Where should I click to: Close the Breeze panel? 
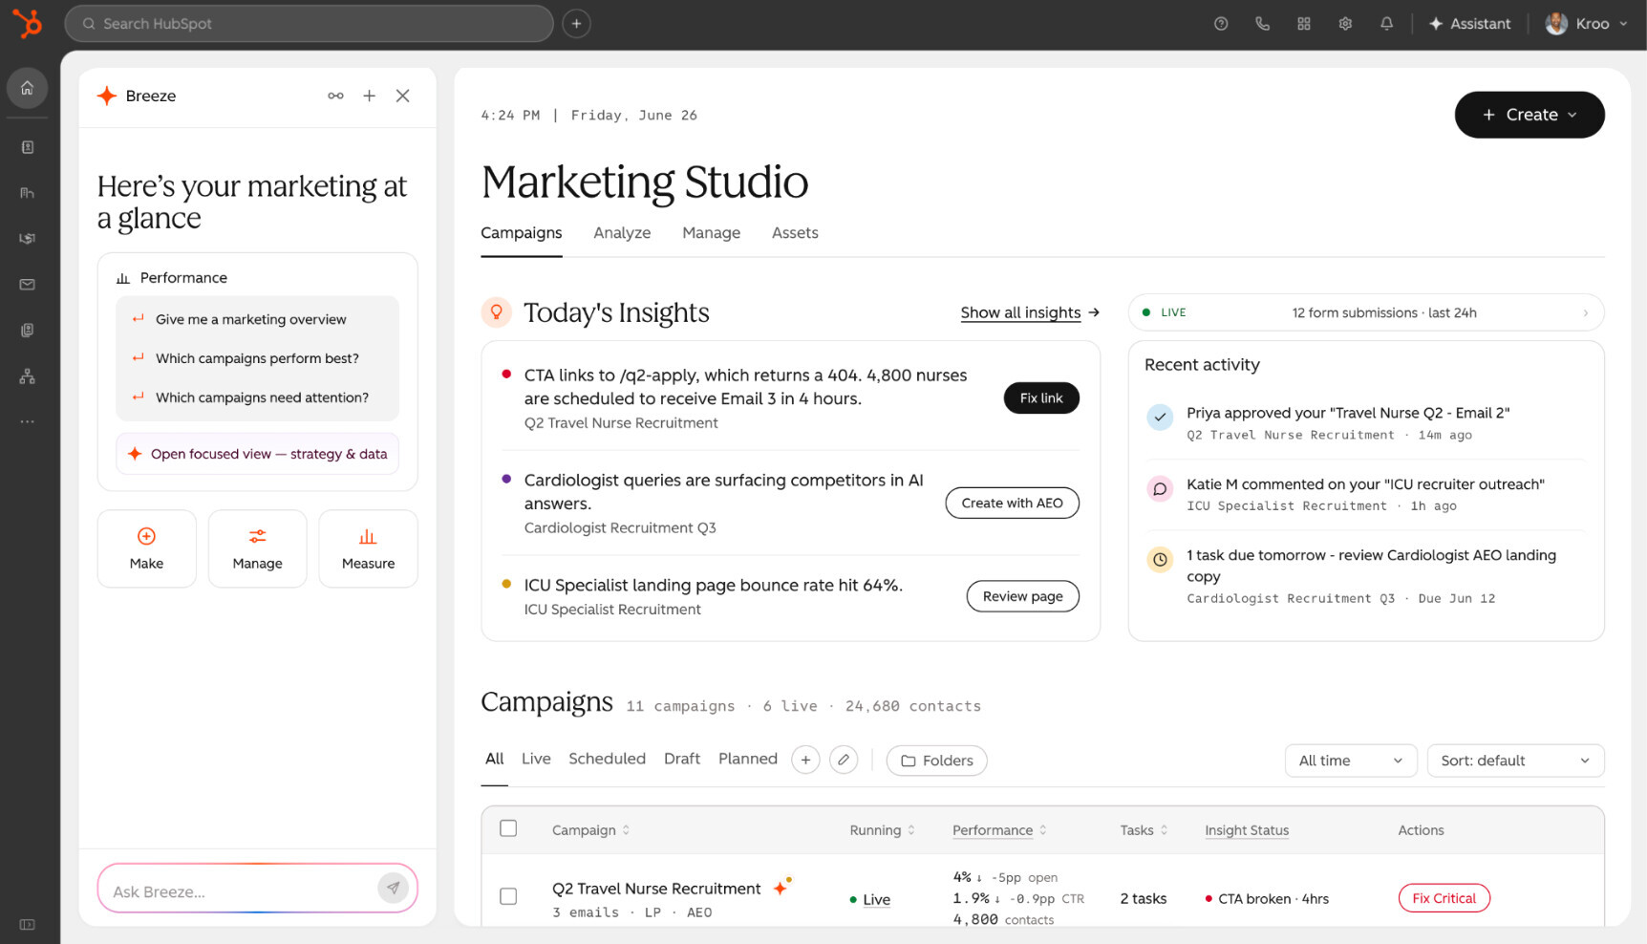pyautogui.click(x=402, y=96)
